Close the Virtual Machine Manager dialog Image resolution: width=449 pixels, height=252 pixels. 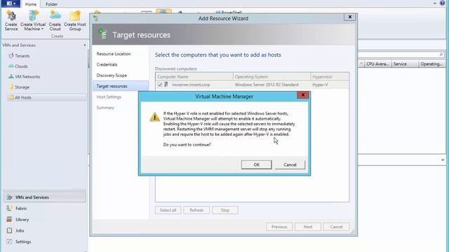[x=302, y=95]
